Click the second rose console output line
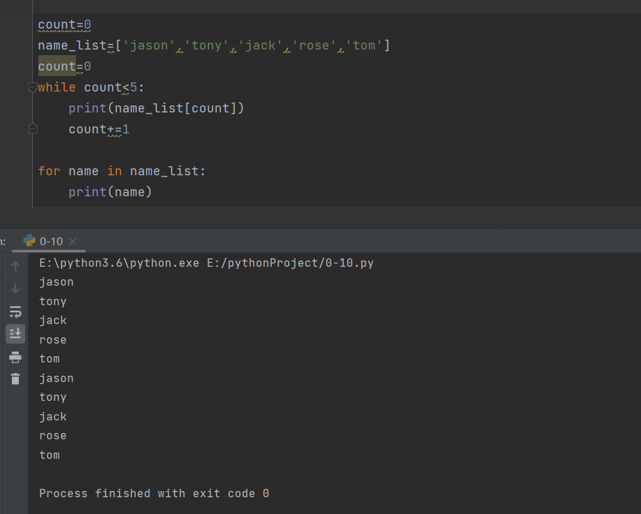The image size is (641, 514). click(53, 436)
